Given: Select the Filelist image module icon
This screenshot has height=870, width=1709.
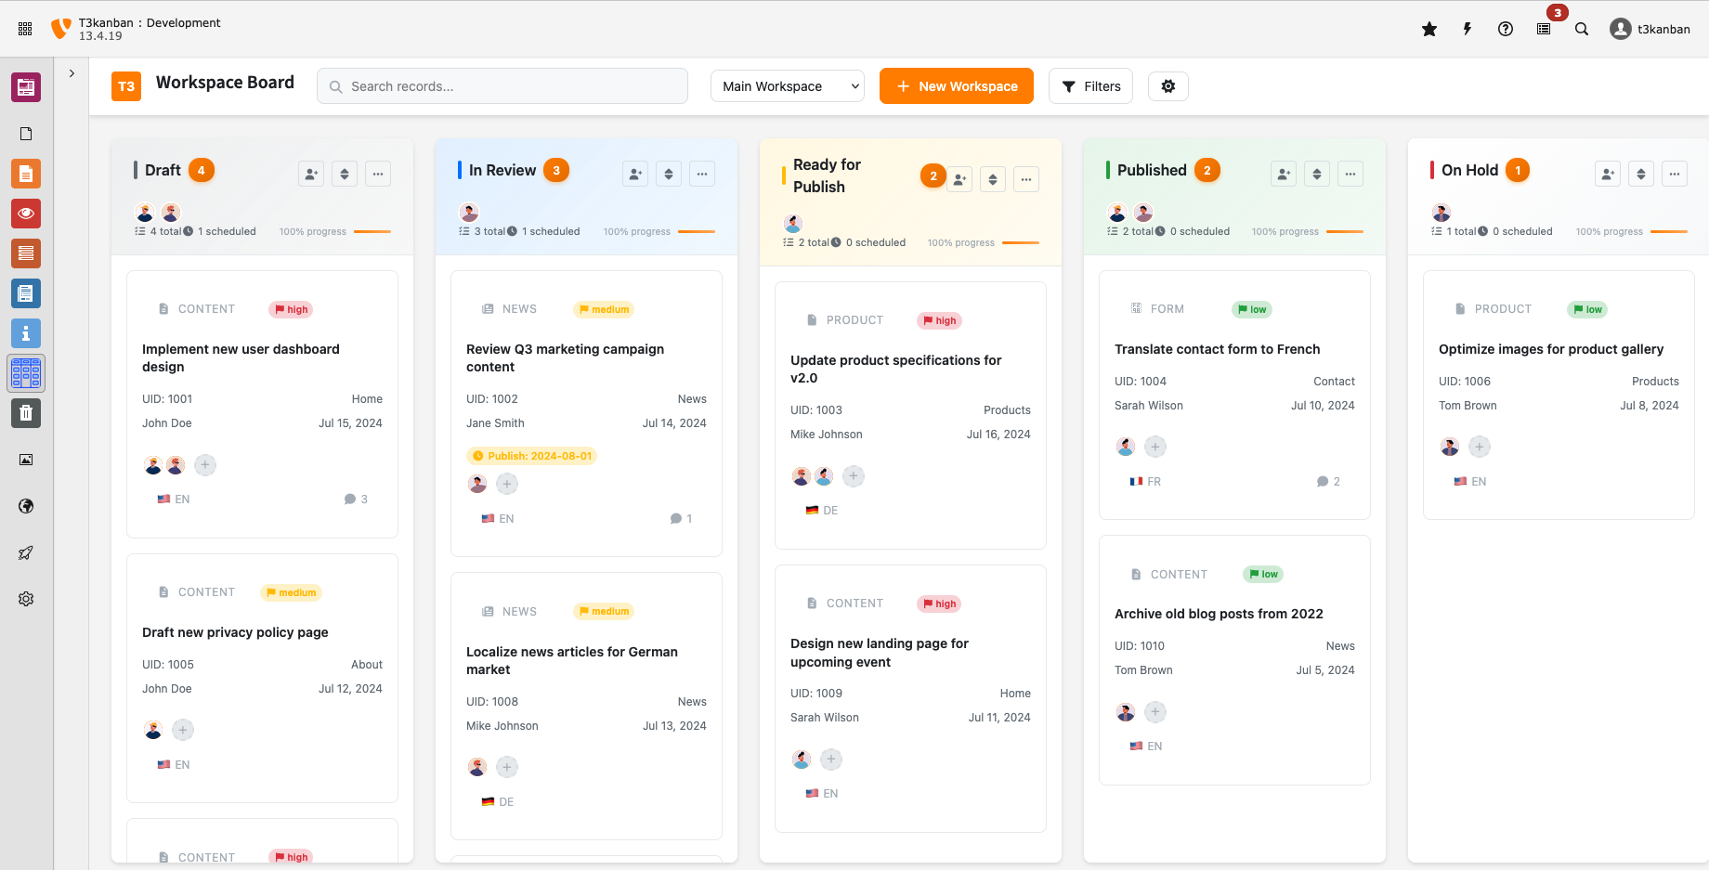Looking at the screenshot, I should 25,459.
